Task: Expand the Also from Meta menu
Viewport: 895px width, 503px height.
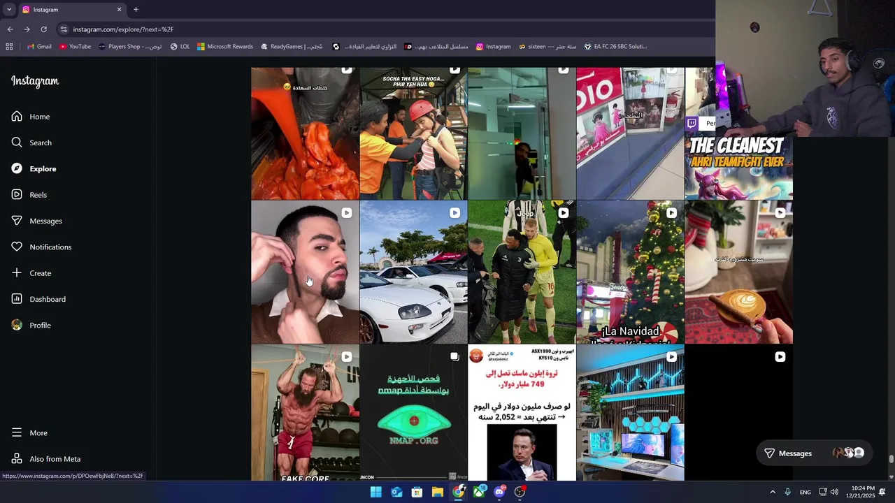Action: [45, 459]
